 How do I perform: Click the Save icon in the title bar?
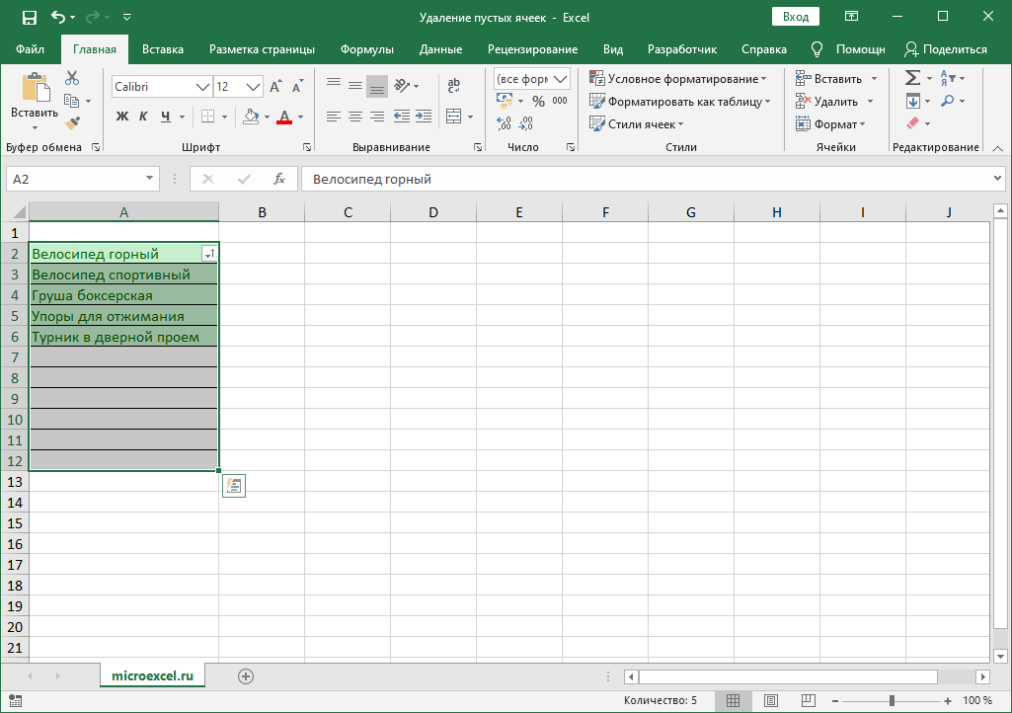tap(30, 17)
